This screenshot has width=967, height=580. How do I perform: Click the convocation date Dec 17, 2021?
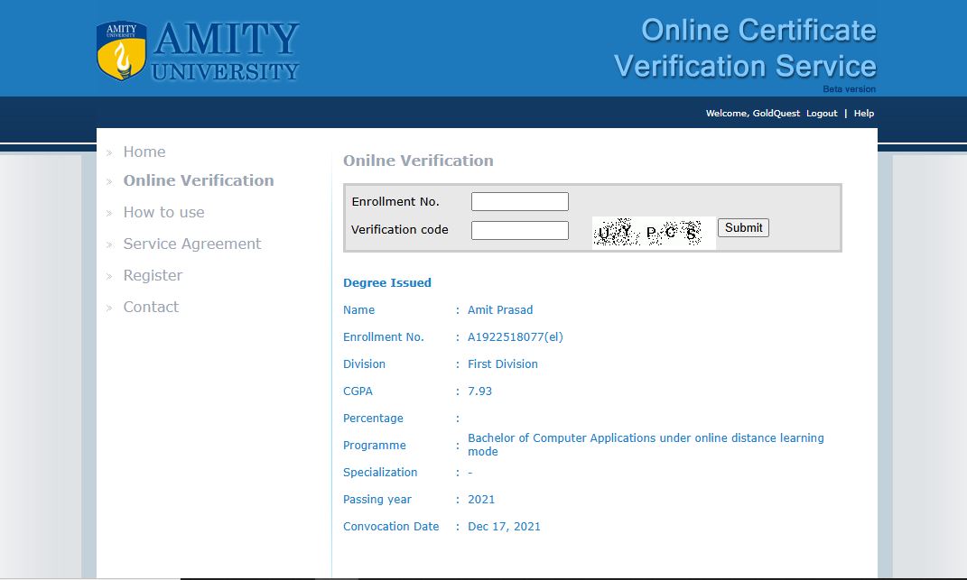(504, 526)
